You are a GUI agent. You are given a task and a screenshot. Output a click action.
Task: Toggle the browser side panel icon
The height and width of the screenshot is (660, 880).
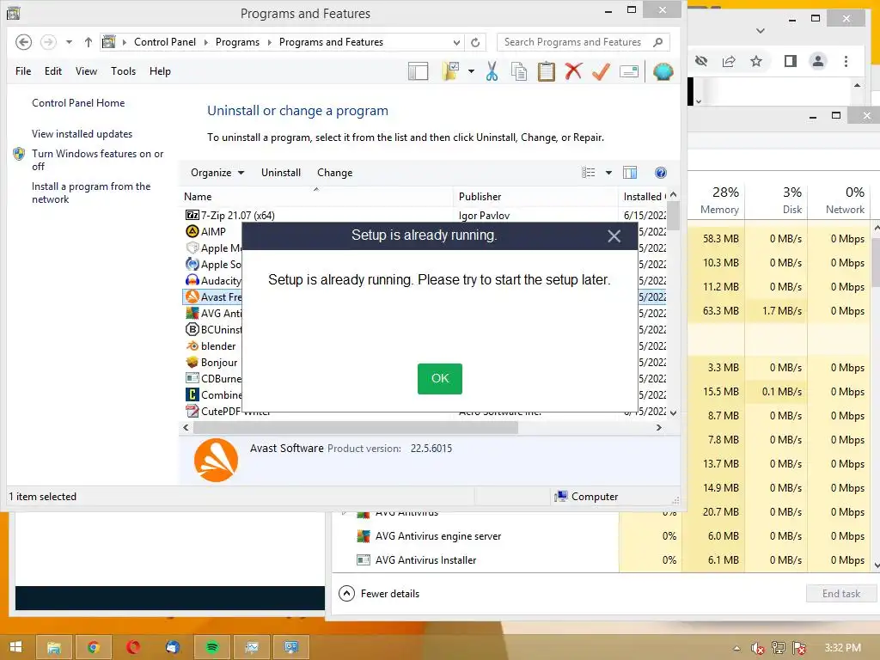791,61
